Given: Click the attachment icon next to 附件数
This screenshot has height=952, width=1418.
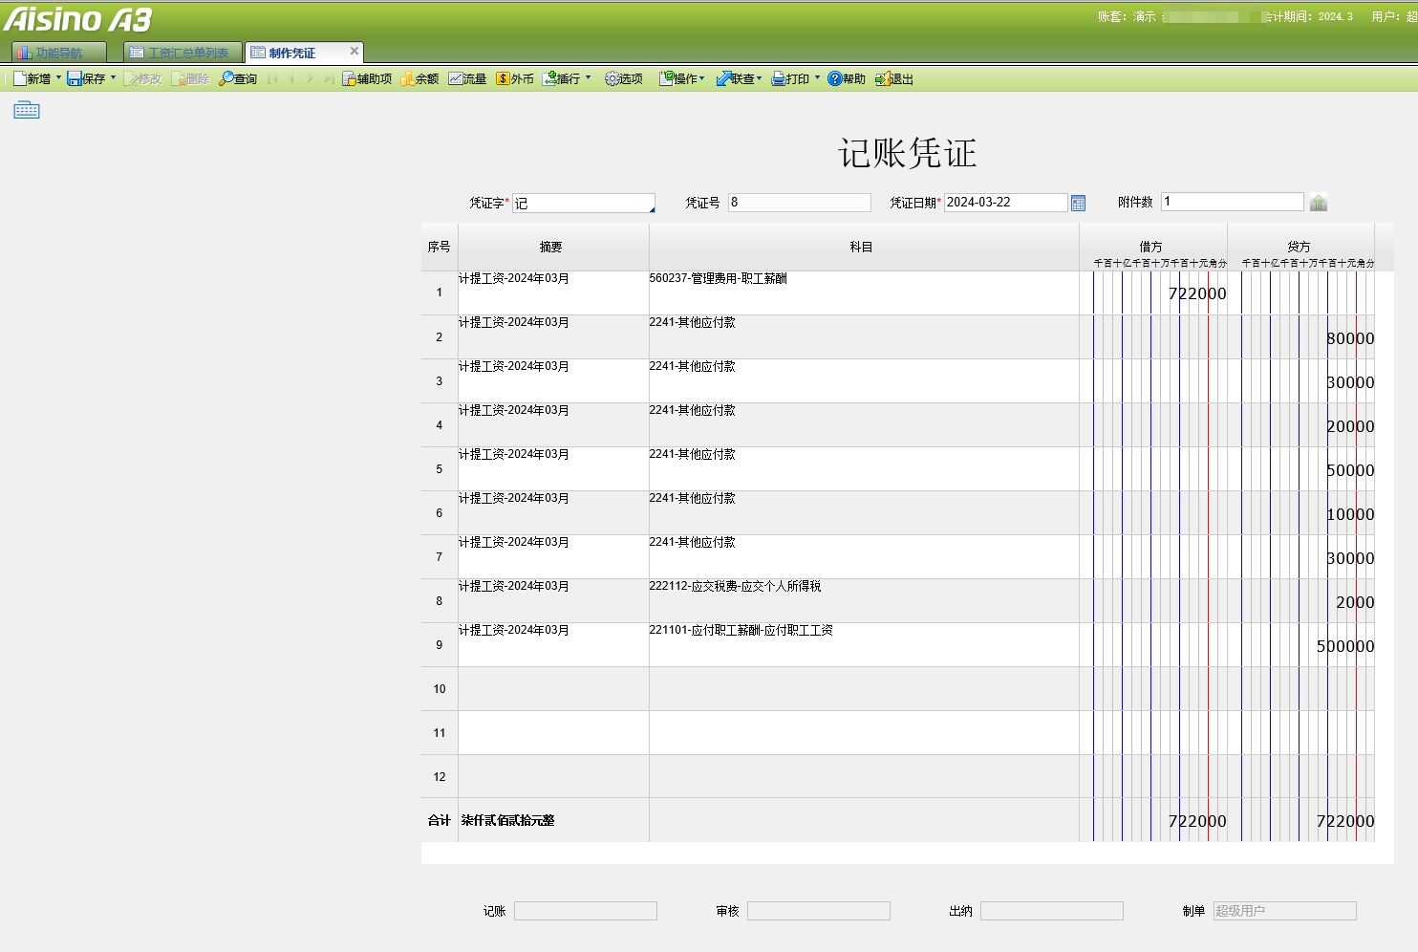Looking at the screenshot, I should (x=1319, y=201).
